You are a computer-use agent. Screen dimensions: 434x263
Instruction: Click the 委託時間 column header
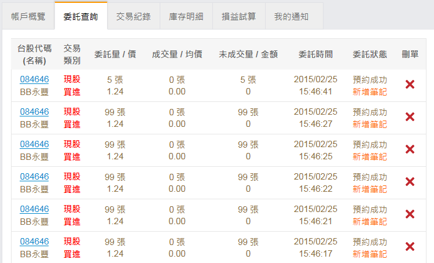[x=315, y=54]
